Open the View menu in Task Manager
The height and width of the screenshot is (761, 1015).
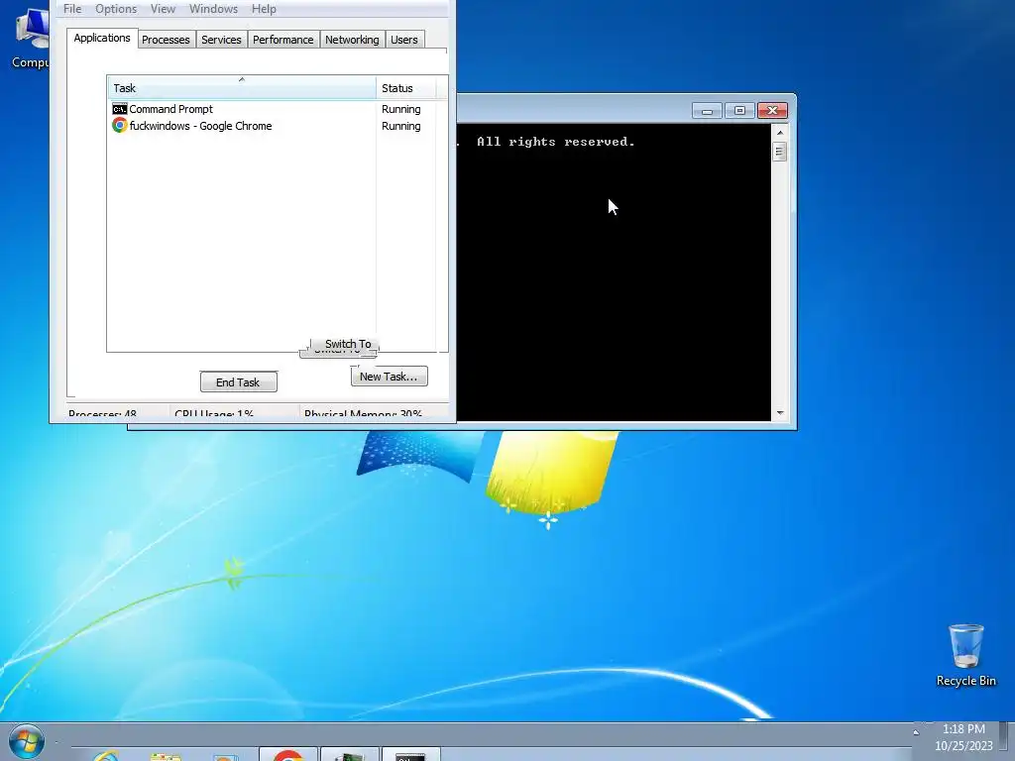[x=163, y=8]
